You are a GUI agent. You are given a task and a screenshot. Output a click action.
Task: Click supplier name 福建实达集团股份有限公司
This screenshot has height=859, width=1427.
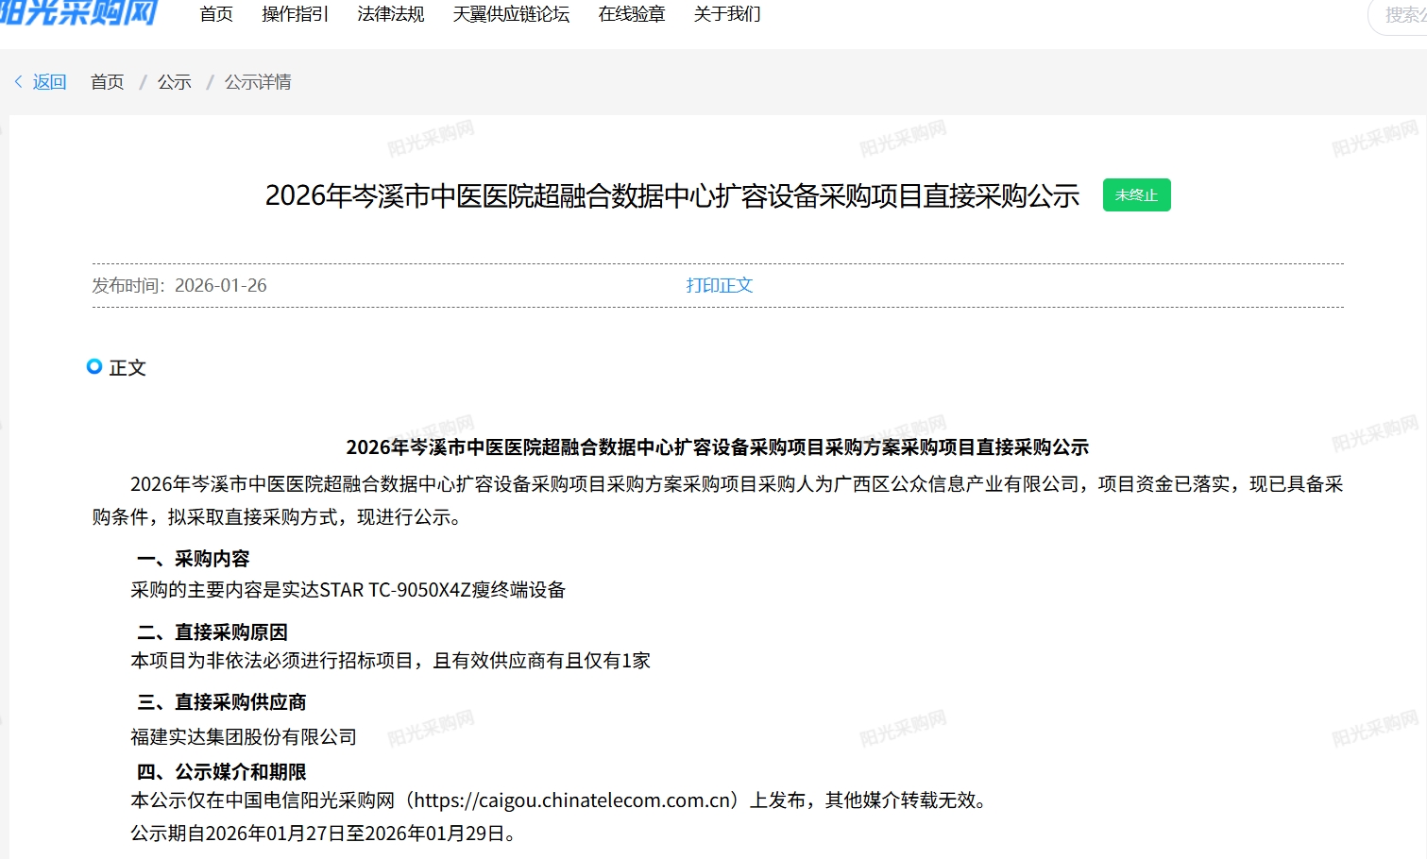click(x=244, y=737)
